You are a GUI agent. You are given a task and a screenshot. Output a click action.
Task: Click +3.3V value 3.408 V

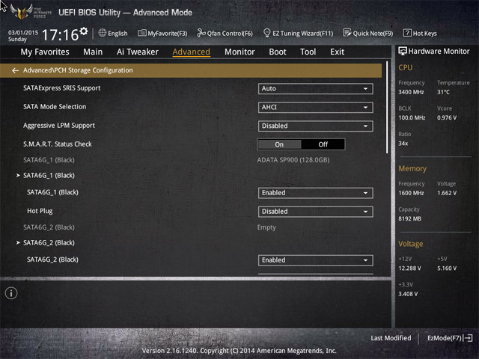click(x=408, y=294)
